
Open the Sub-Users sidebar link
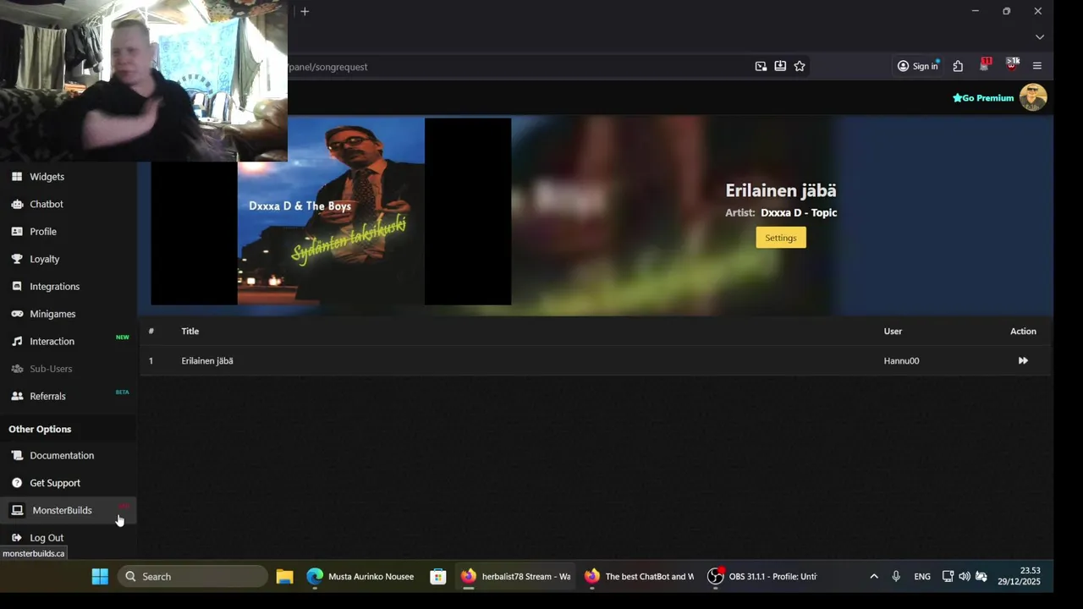pos(51,369)
